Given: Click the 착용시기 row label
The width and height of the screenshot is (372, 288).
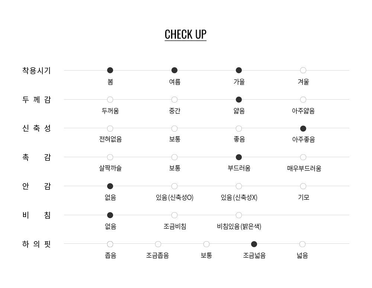Looking at the screenshot, I should (36, 71).
